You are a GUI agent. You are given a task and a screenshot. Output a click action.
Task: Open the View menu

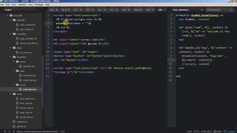pos(14,5)
